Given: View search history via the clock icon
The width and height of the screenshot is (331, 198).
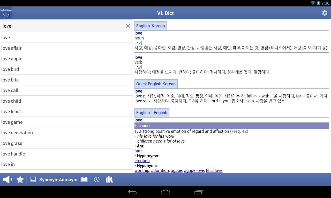Looking at the screenshot, I should (96, 179).
